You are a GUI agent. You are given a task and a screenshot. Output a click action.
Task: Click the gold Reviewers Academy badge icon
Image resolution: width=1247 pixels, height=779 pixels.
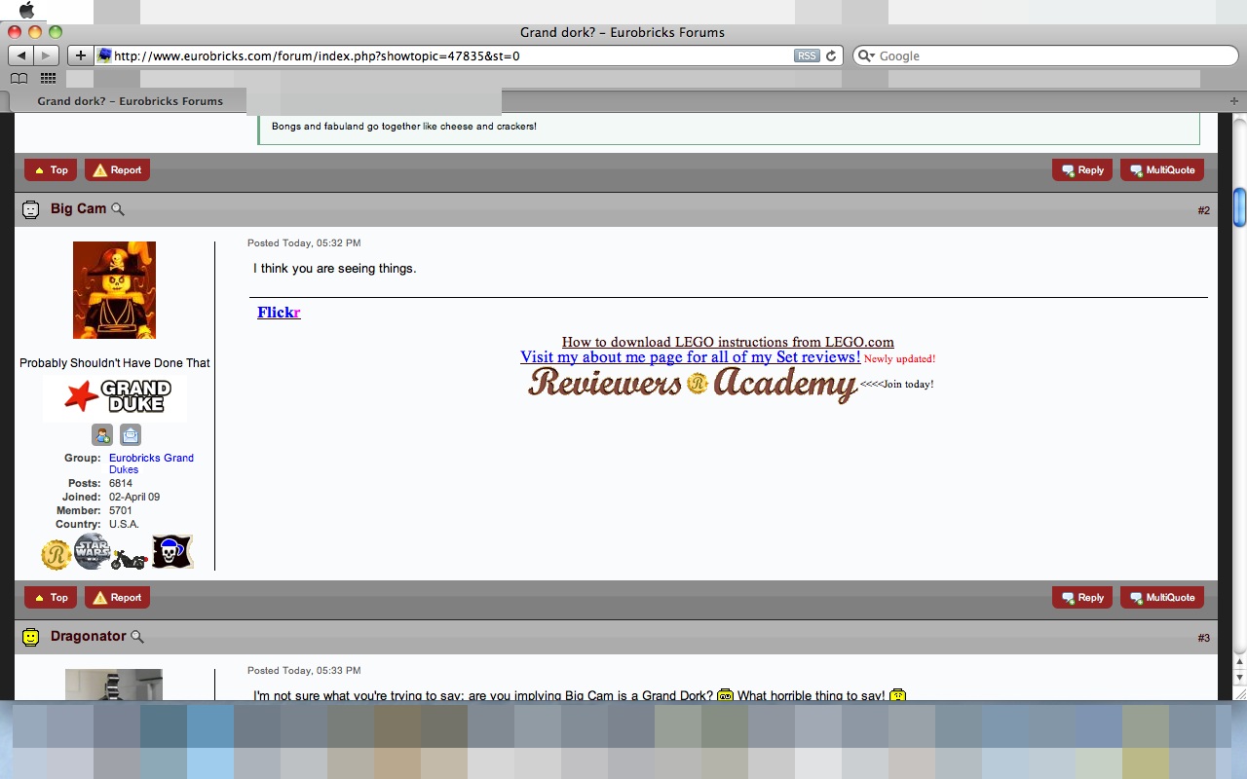click(56, 553)
